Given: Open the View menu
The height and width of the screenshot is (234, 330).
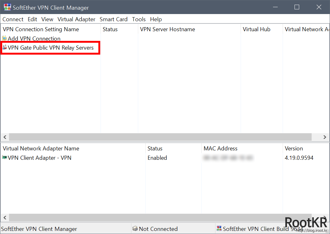Looking at the screenshot, I should pyautogui.click(x=47, y=19).
